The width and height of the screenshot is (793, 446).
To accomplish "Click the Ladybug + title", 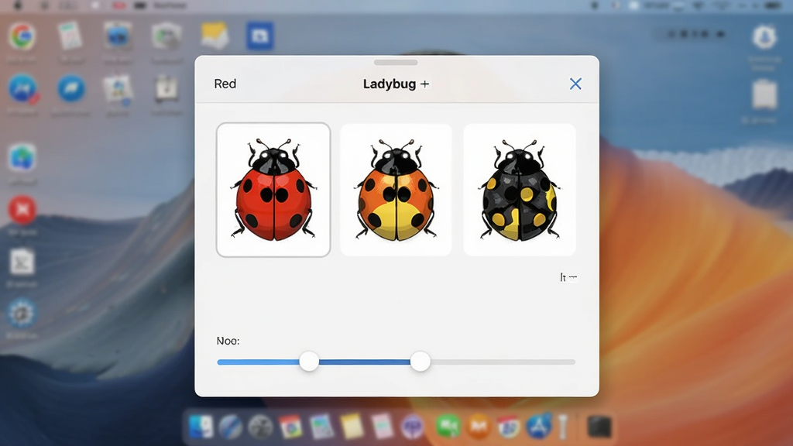I will (x=396, y=84).
